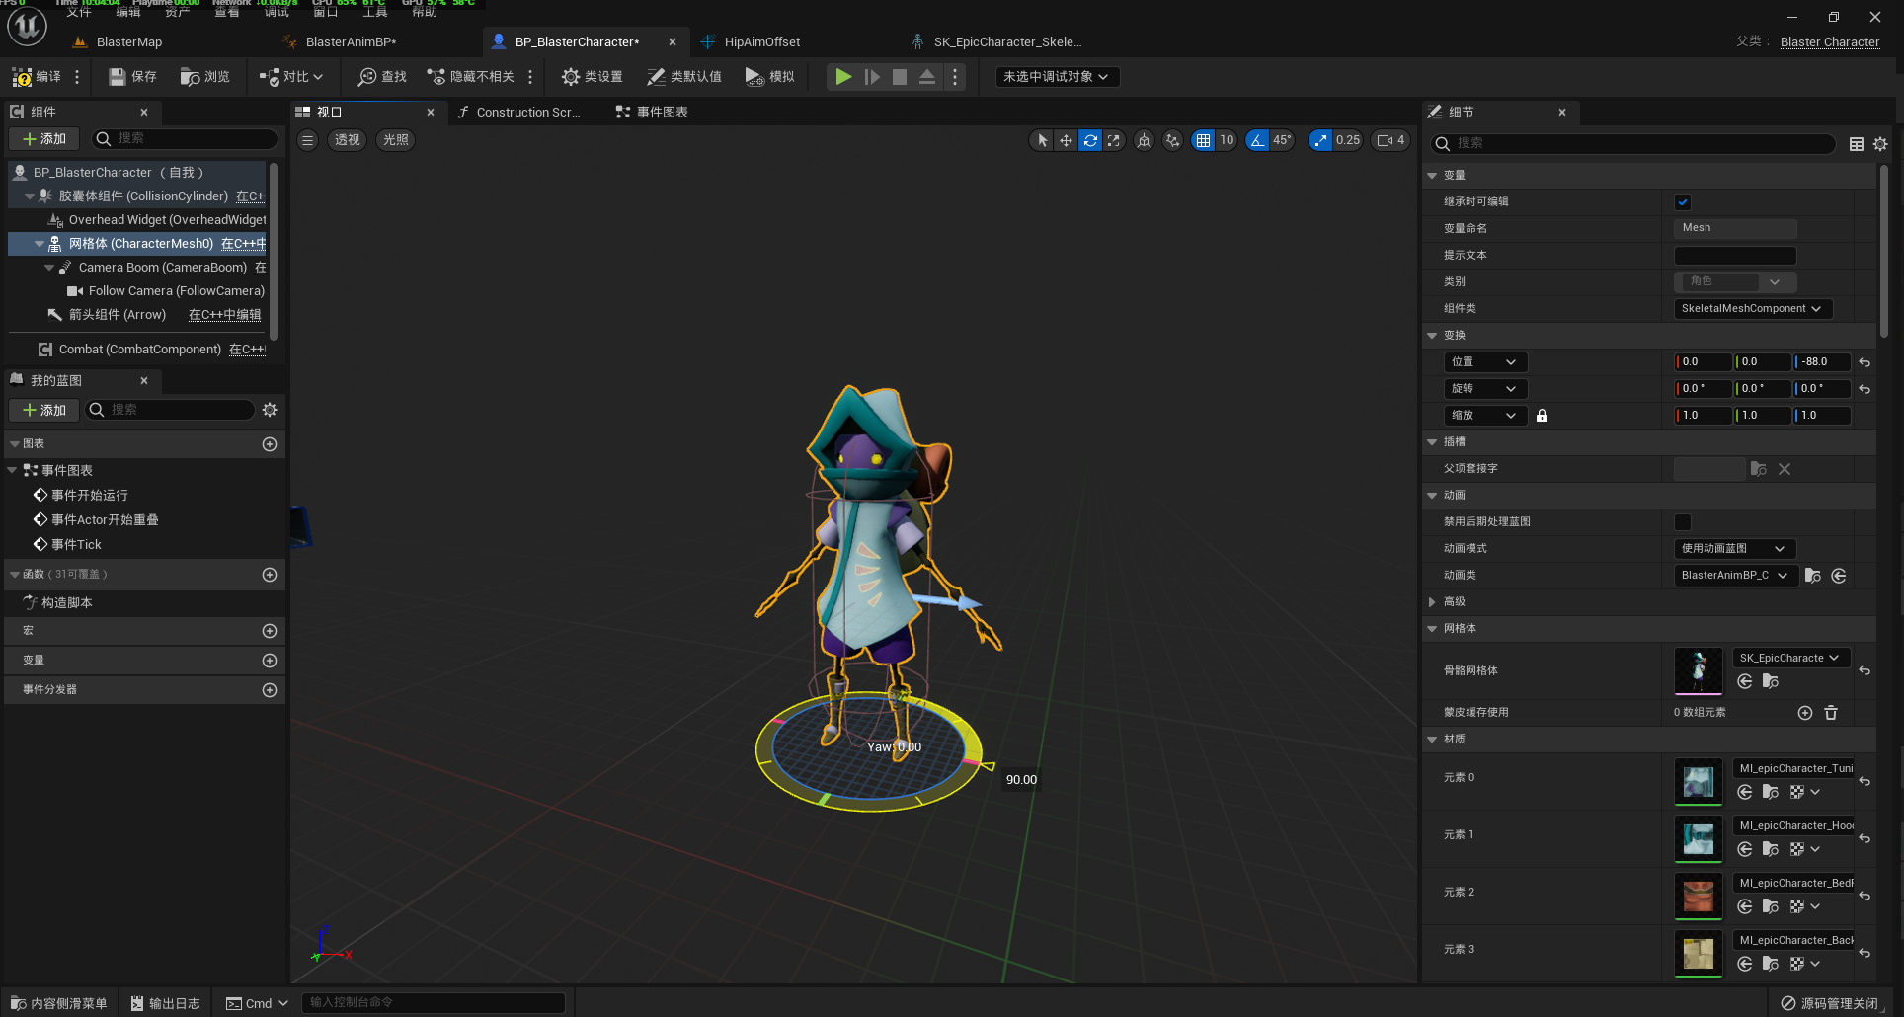Open the 缩放 scale type dropdown
The image size is (1904, 1017).
(x=1485, y=416)
